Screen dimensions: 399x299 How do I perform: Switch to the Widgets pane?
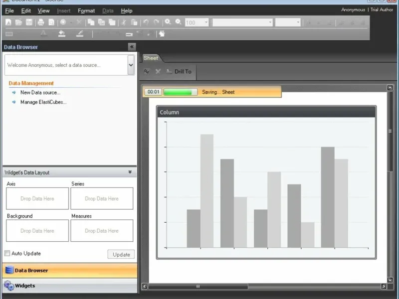point(69,286)
